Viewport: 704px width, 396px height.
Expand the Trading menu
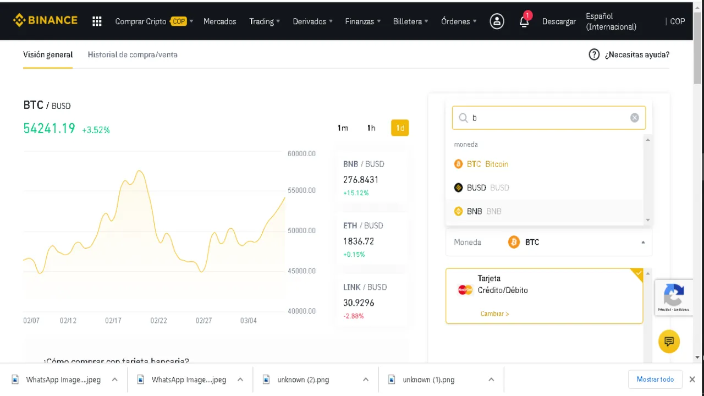point(265,21)
